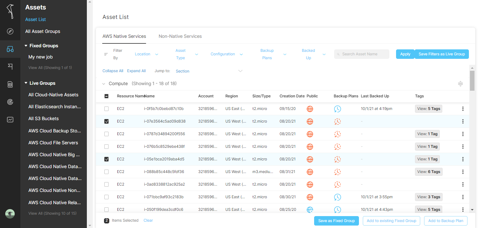The image size is (478, 228).
Task: Open the target icon in left rail
Action: [x=10, y=102]
